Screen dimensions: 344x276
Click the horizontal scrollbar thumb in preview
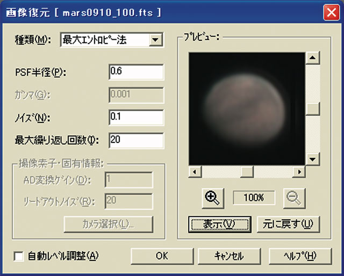pyautogui.click(x=247, y=172)
